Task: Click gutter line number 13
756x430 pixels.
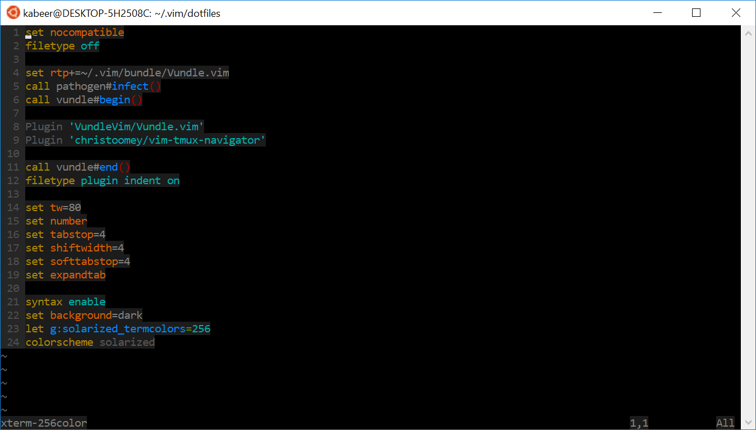Action: (13, 194)
